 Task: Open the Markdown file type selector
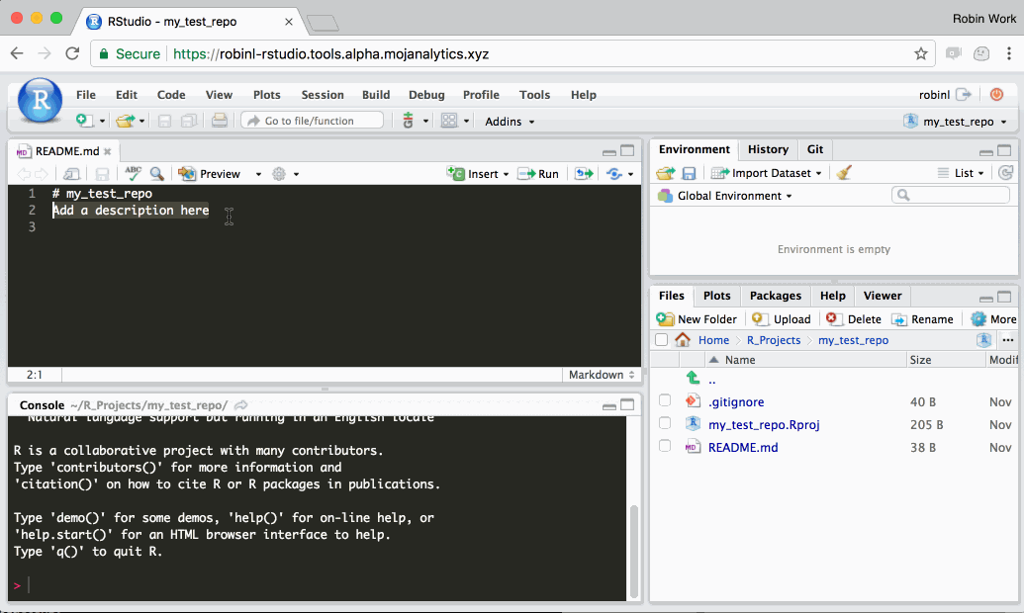[602, 375]
